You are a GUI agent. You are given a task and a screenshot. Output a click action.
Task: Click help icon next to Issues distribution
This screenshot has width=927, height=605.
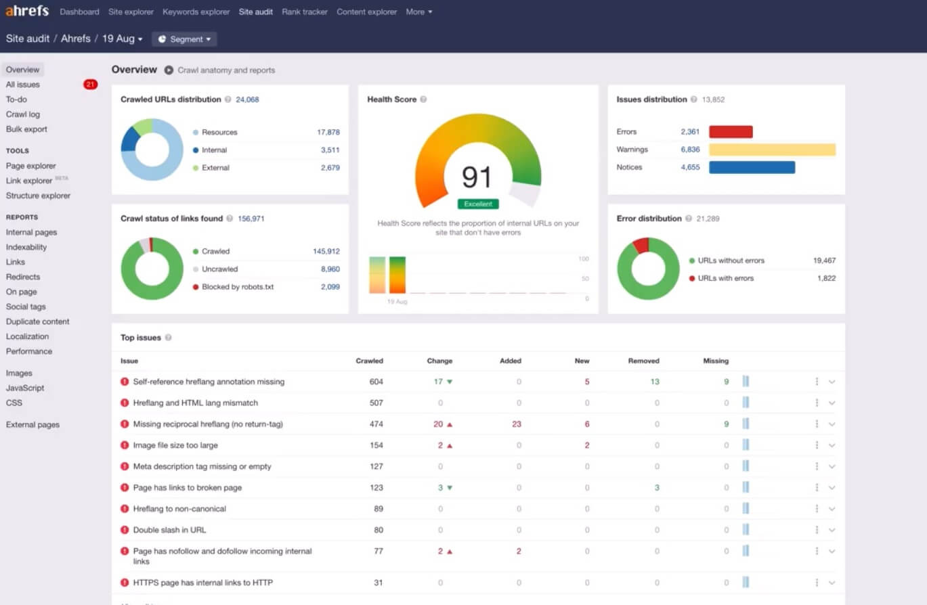(x=693, y=99)
